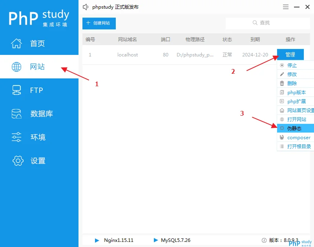Select php扩展 from manage menu
The width and height of the screenshot is (314, 247).
296,102
